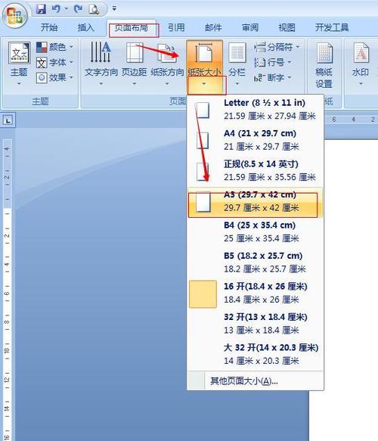Click the Undo arrow icon
The width and height of the screenshot is (378, 441).
click(56, 9)
